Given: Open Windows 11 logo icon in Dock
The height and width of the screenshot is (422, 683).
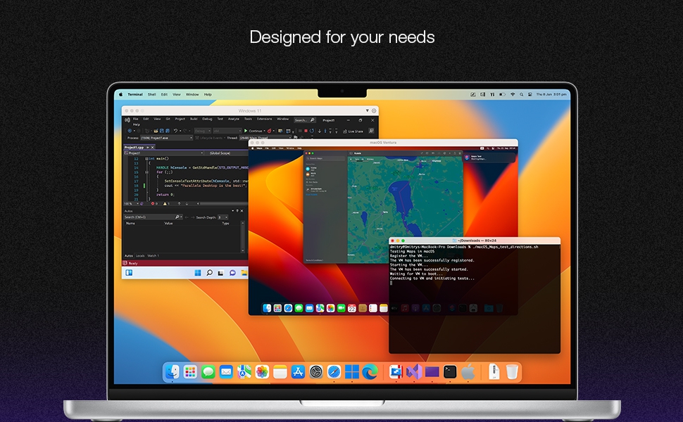Looking at the screenshot, I should 352,372.
